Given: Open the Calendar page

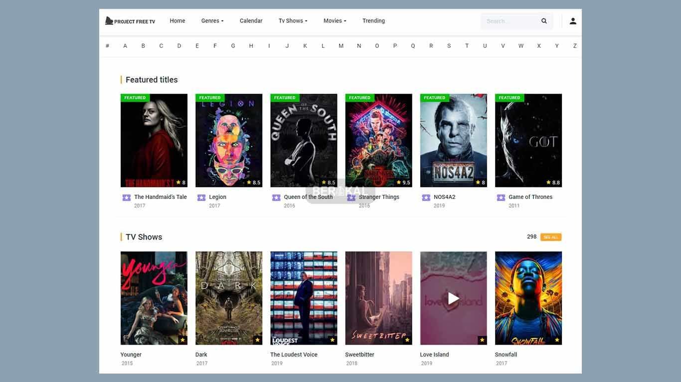Looking at the screenshot, I should pos(251,21).
